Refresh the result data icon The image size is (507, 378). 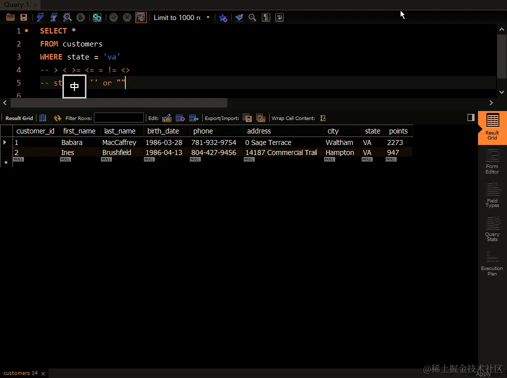[x=57, y=118]
